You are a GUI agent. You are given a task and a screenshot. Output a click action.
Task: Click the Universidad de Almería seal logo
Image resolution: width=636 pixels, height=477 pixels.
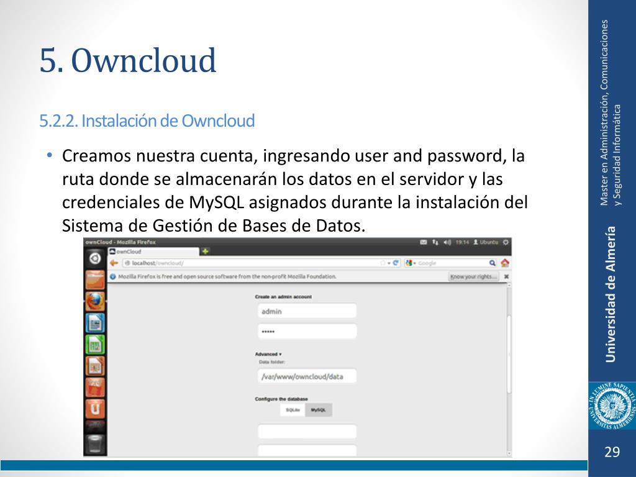pyautogui.click(x=612, y=406)
